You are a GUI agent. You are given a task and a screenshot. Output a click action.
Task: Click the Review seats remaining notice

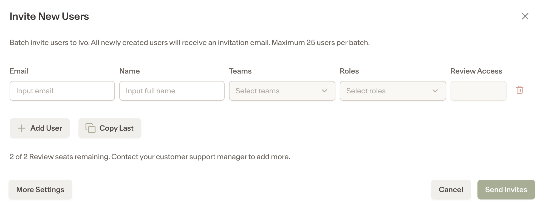pos(150,157)
